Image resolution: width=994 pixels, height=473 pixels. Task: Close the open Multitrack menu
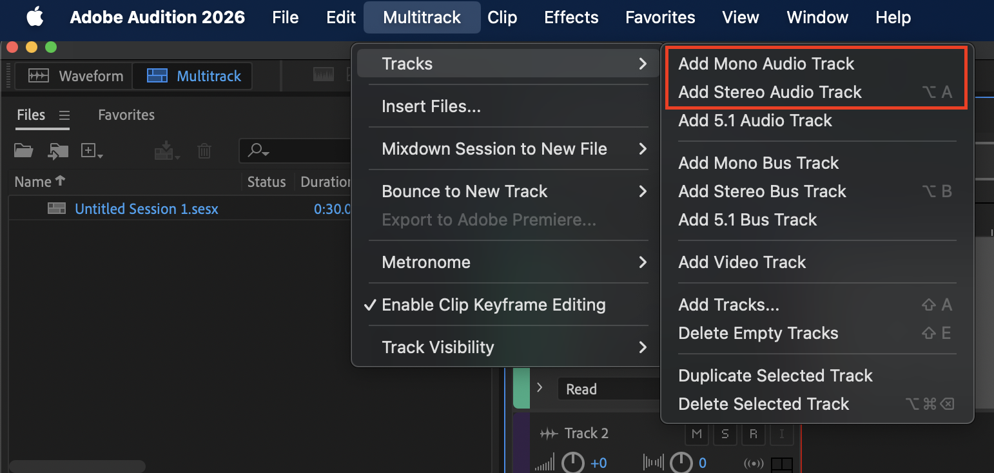pos(422,17)
